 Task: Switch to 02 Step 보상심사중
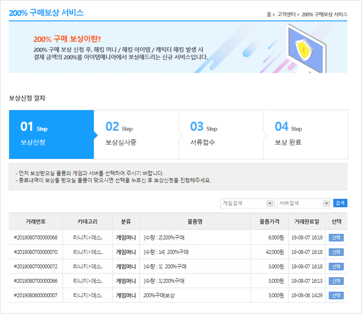click(136, 134)
